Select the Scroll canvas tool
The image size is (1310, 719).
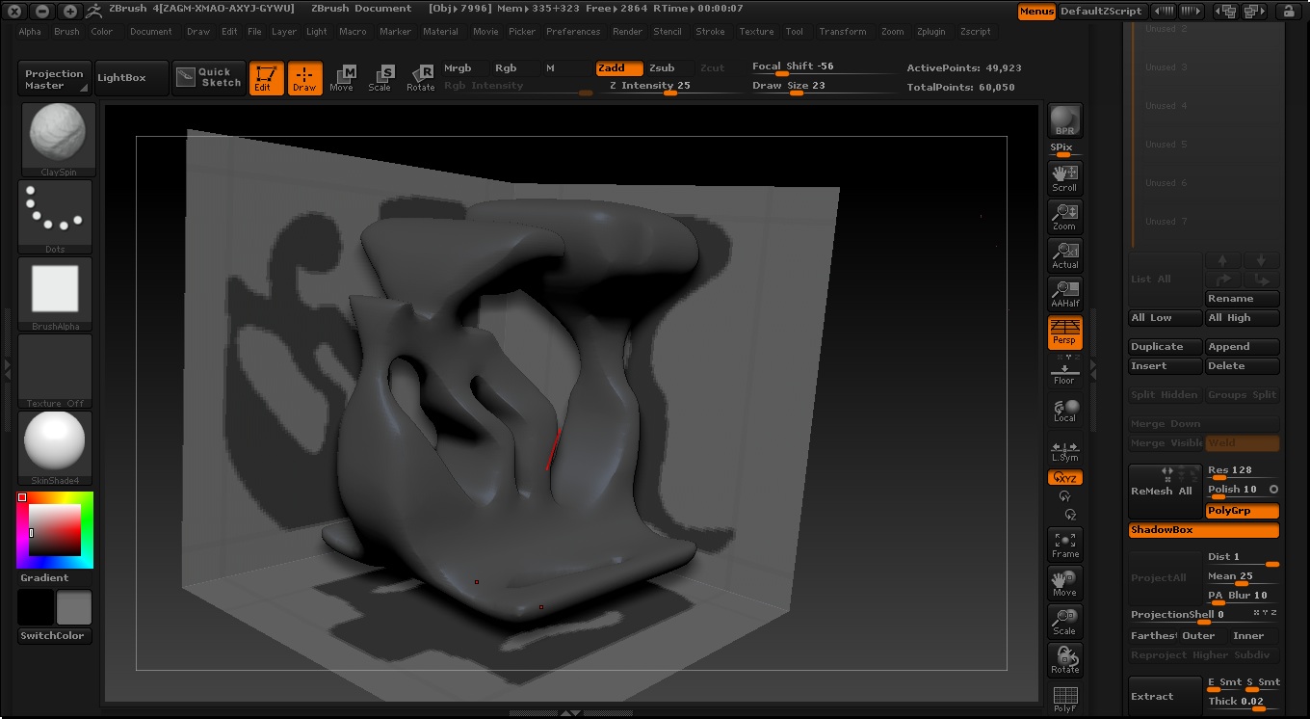click(x=1064, y=177)
